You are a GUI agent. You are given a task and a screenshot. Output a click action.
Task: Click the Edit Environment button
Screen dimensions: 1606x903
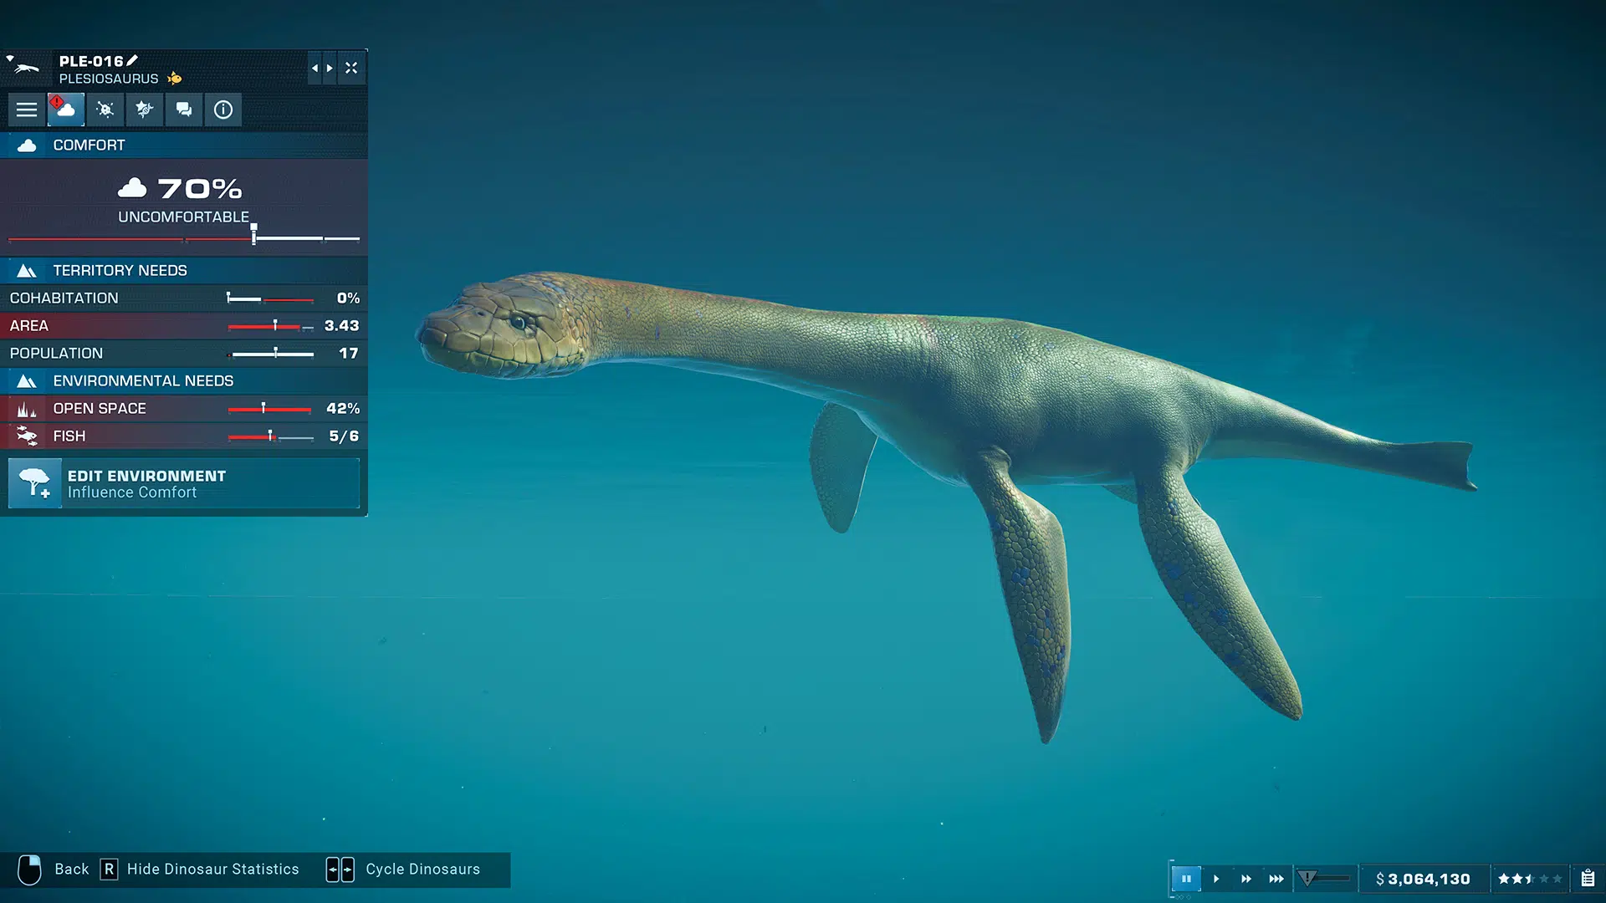(x=184, y=483)
